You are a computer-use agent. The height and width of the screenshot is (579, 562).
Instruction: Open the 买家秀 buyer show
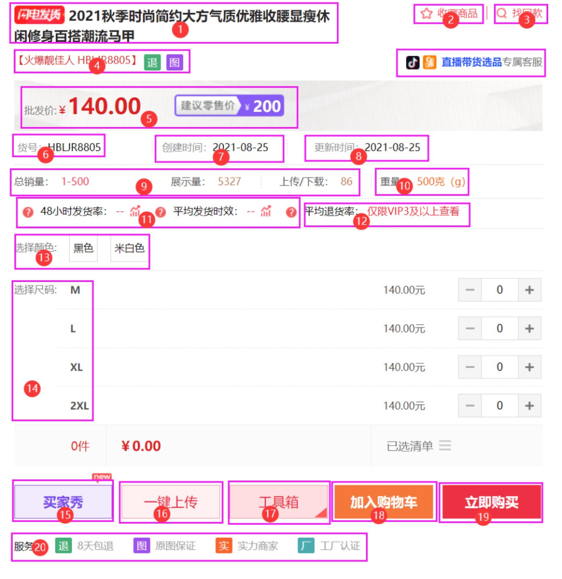pos(63,502)
